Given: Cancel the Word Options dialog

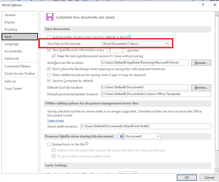Looking at the screenshot, I should (x=209, y=177).
